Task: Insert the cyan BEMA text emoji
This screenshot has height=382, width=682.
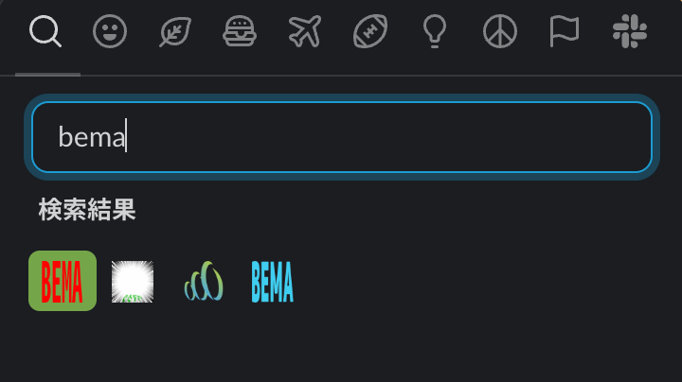Action: coord(272,281)
